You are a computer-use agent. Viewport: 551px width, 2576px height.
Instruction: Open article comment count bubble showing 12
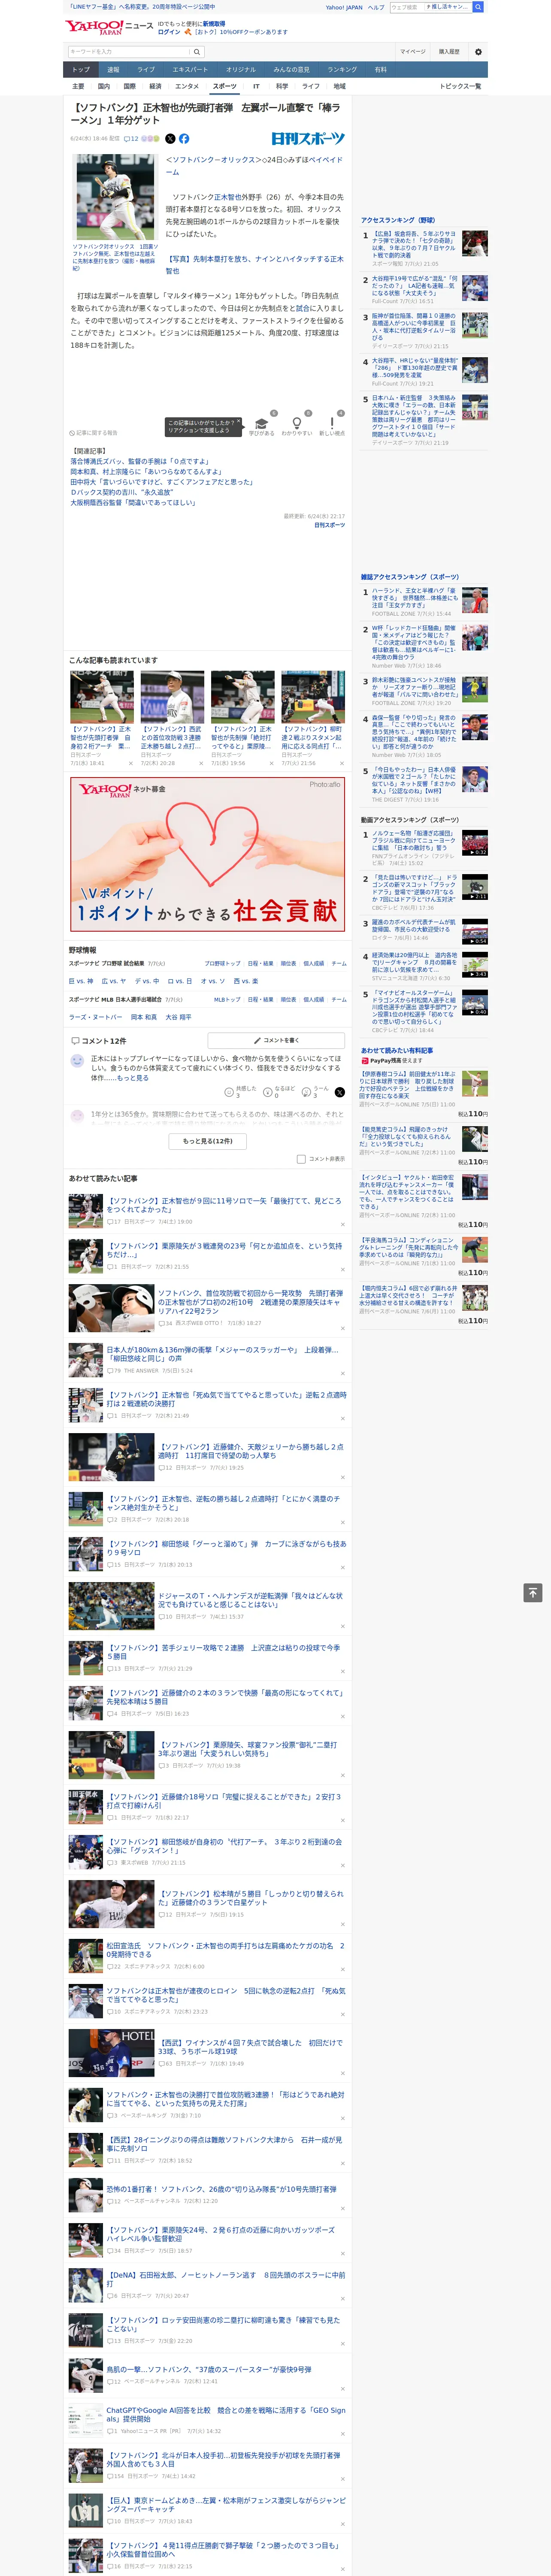(131, 139)
